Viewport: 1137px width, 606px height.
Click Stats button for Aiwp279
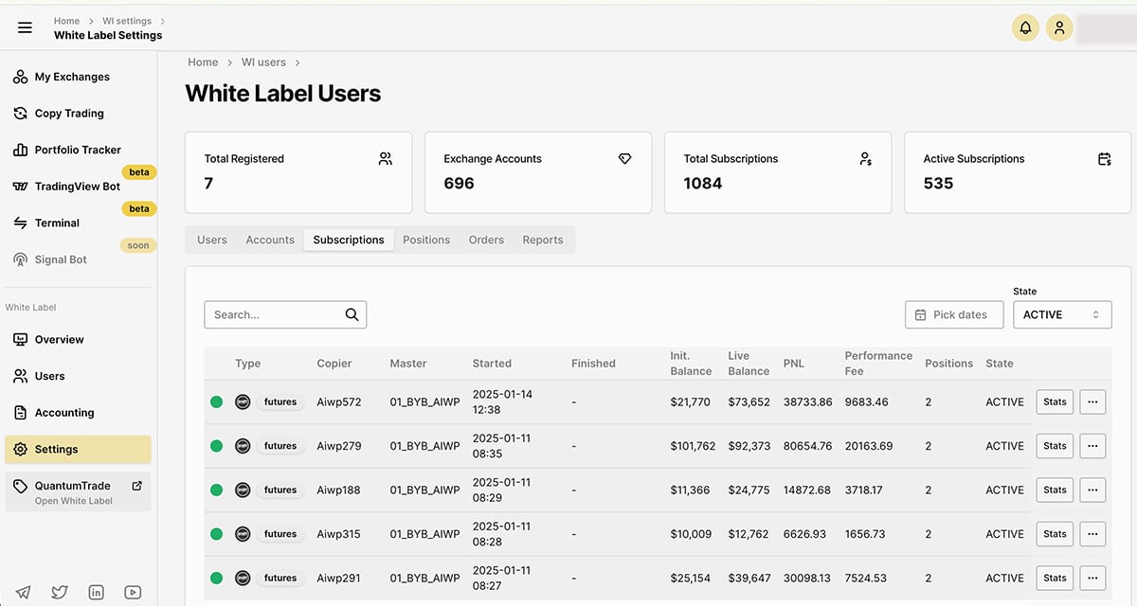(x=1055, y=446)
